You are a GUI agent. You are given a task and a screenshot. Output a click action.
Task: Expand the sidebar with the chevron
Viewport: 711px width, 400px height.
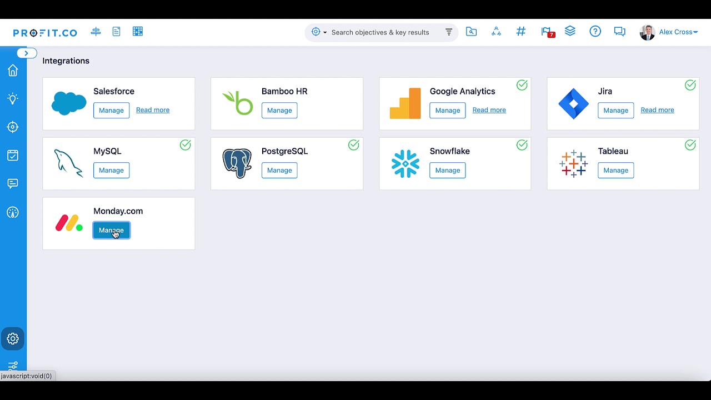point(26,53)
